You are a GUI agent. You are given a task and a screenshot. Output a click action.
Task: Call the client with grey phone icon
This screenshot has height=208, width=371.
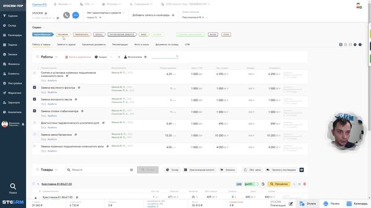(x=67, y=15)
